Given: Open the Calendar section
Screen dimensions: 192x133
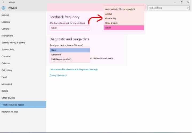Looking at the screenshot, I should [x=23, y=63].
